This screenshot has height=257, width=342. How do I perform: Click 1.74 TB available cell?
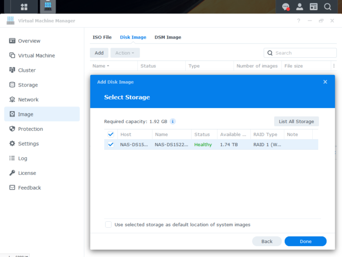tap(229, 145)
